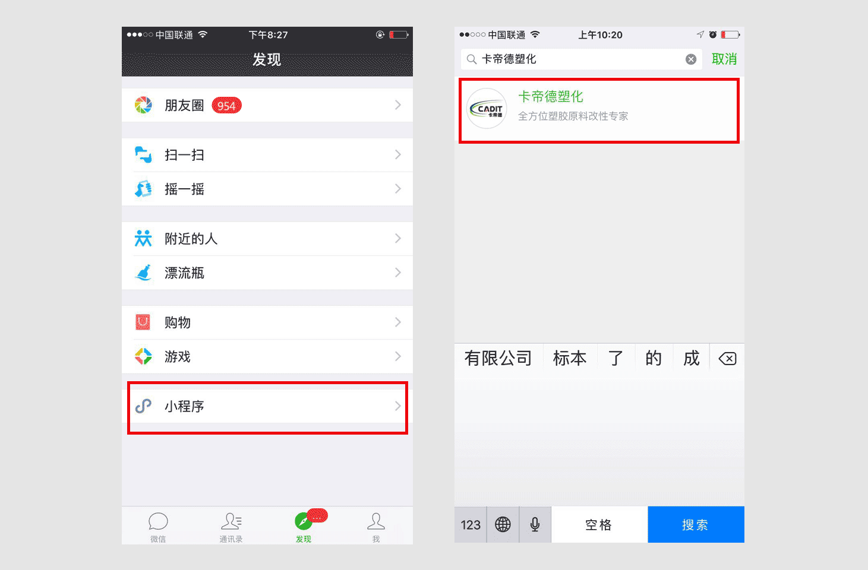The width and height of the screenshot is (868, 570).
Task: Open the 附近的人 people nearby icon
Action: coord(143,238)
